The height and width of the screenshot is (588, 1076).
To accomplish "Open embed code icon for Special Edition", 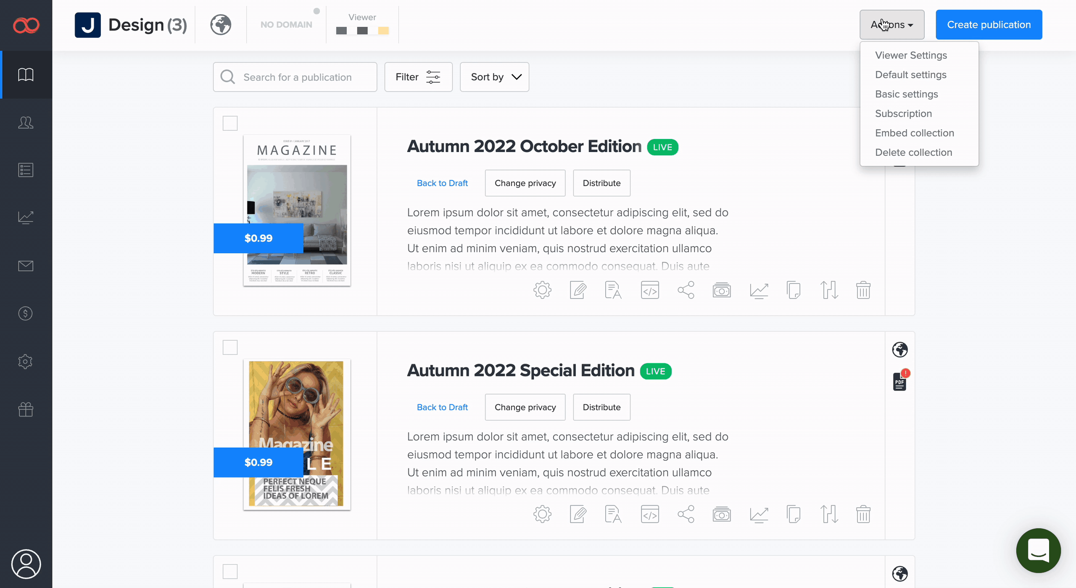I will click(x=650, y=514).
